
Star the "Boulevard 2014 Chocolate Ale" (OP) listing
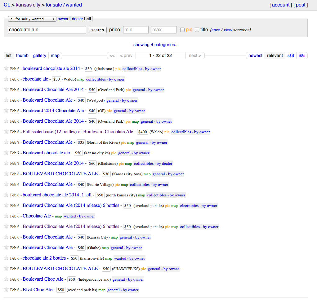point(6,111)
